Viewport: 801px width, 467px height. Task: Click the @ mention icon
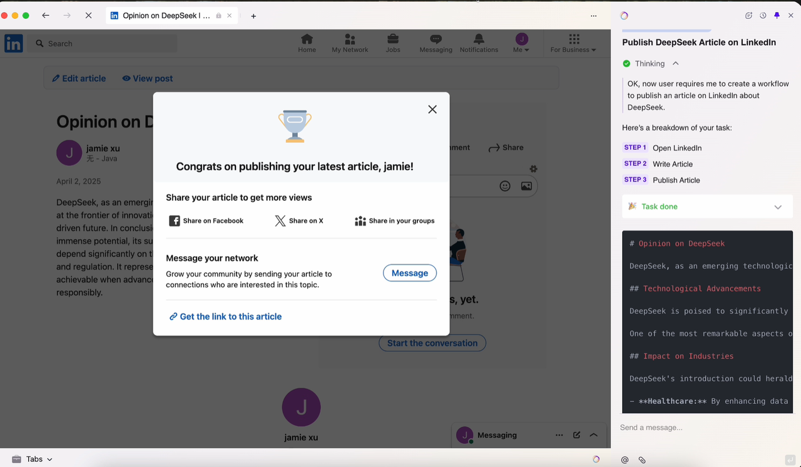click(x=625, y=460)
